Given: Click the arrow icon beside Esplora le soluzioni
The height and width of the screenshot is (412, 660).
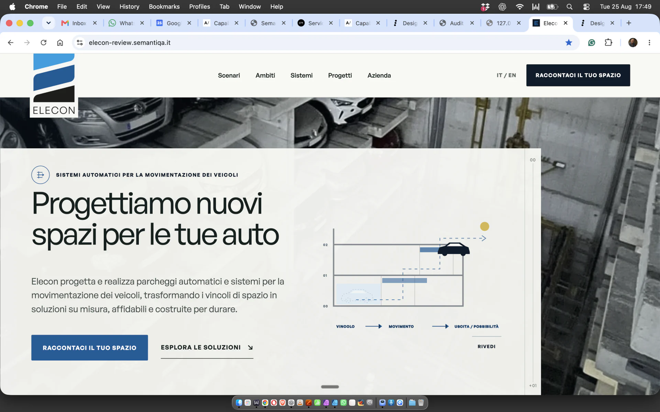Looking at the screenshot, I should [x=250, y=347].
